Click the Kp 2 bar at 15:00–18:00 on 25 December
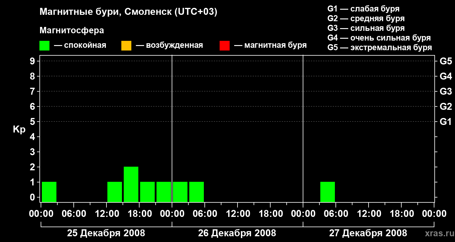The height and width of the screenshot is (242, 455). [131, 184]
